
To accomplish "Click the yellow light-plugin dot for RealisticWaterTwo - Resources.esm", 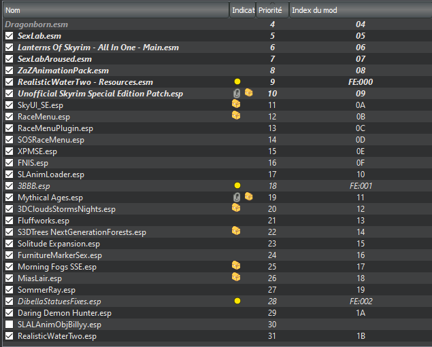I will pyautogui.click(x=237, y=81).
